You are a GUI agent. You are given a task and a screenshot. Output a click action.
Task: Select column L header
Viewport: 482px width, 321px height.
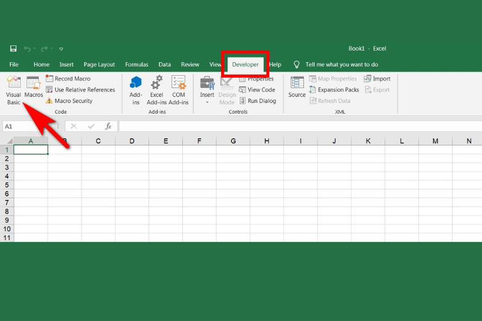pos(402,141)
